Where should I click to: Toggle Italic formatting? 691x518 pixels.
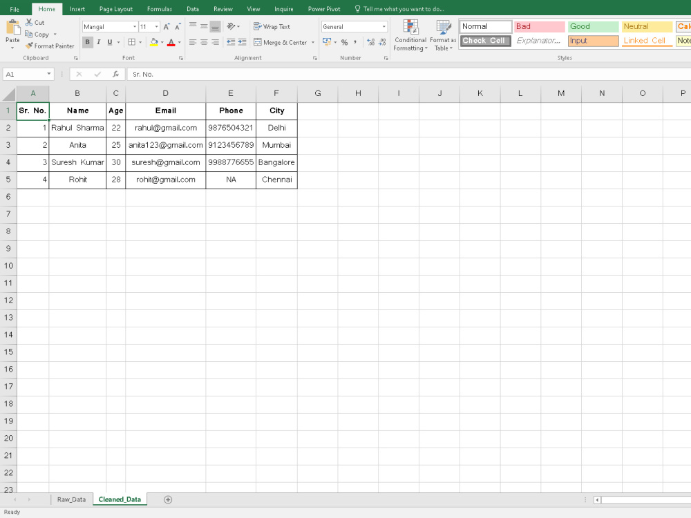coord(99,42)
